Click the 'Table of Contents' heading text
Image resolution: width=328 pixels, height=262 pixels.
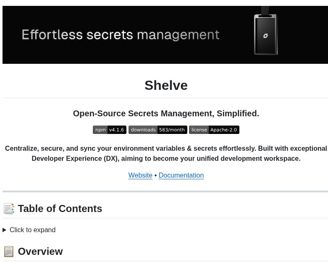pyautogui.click(x=60, y=209)
